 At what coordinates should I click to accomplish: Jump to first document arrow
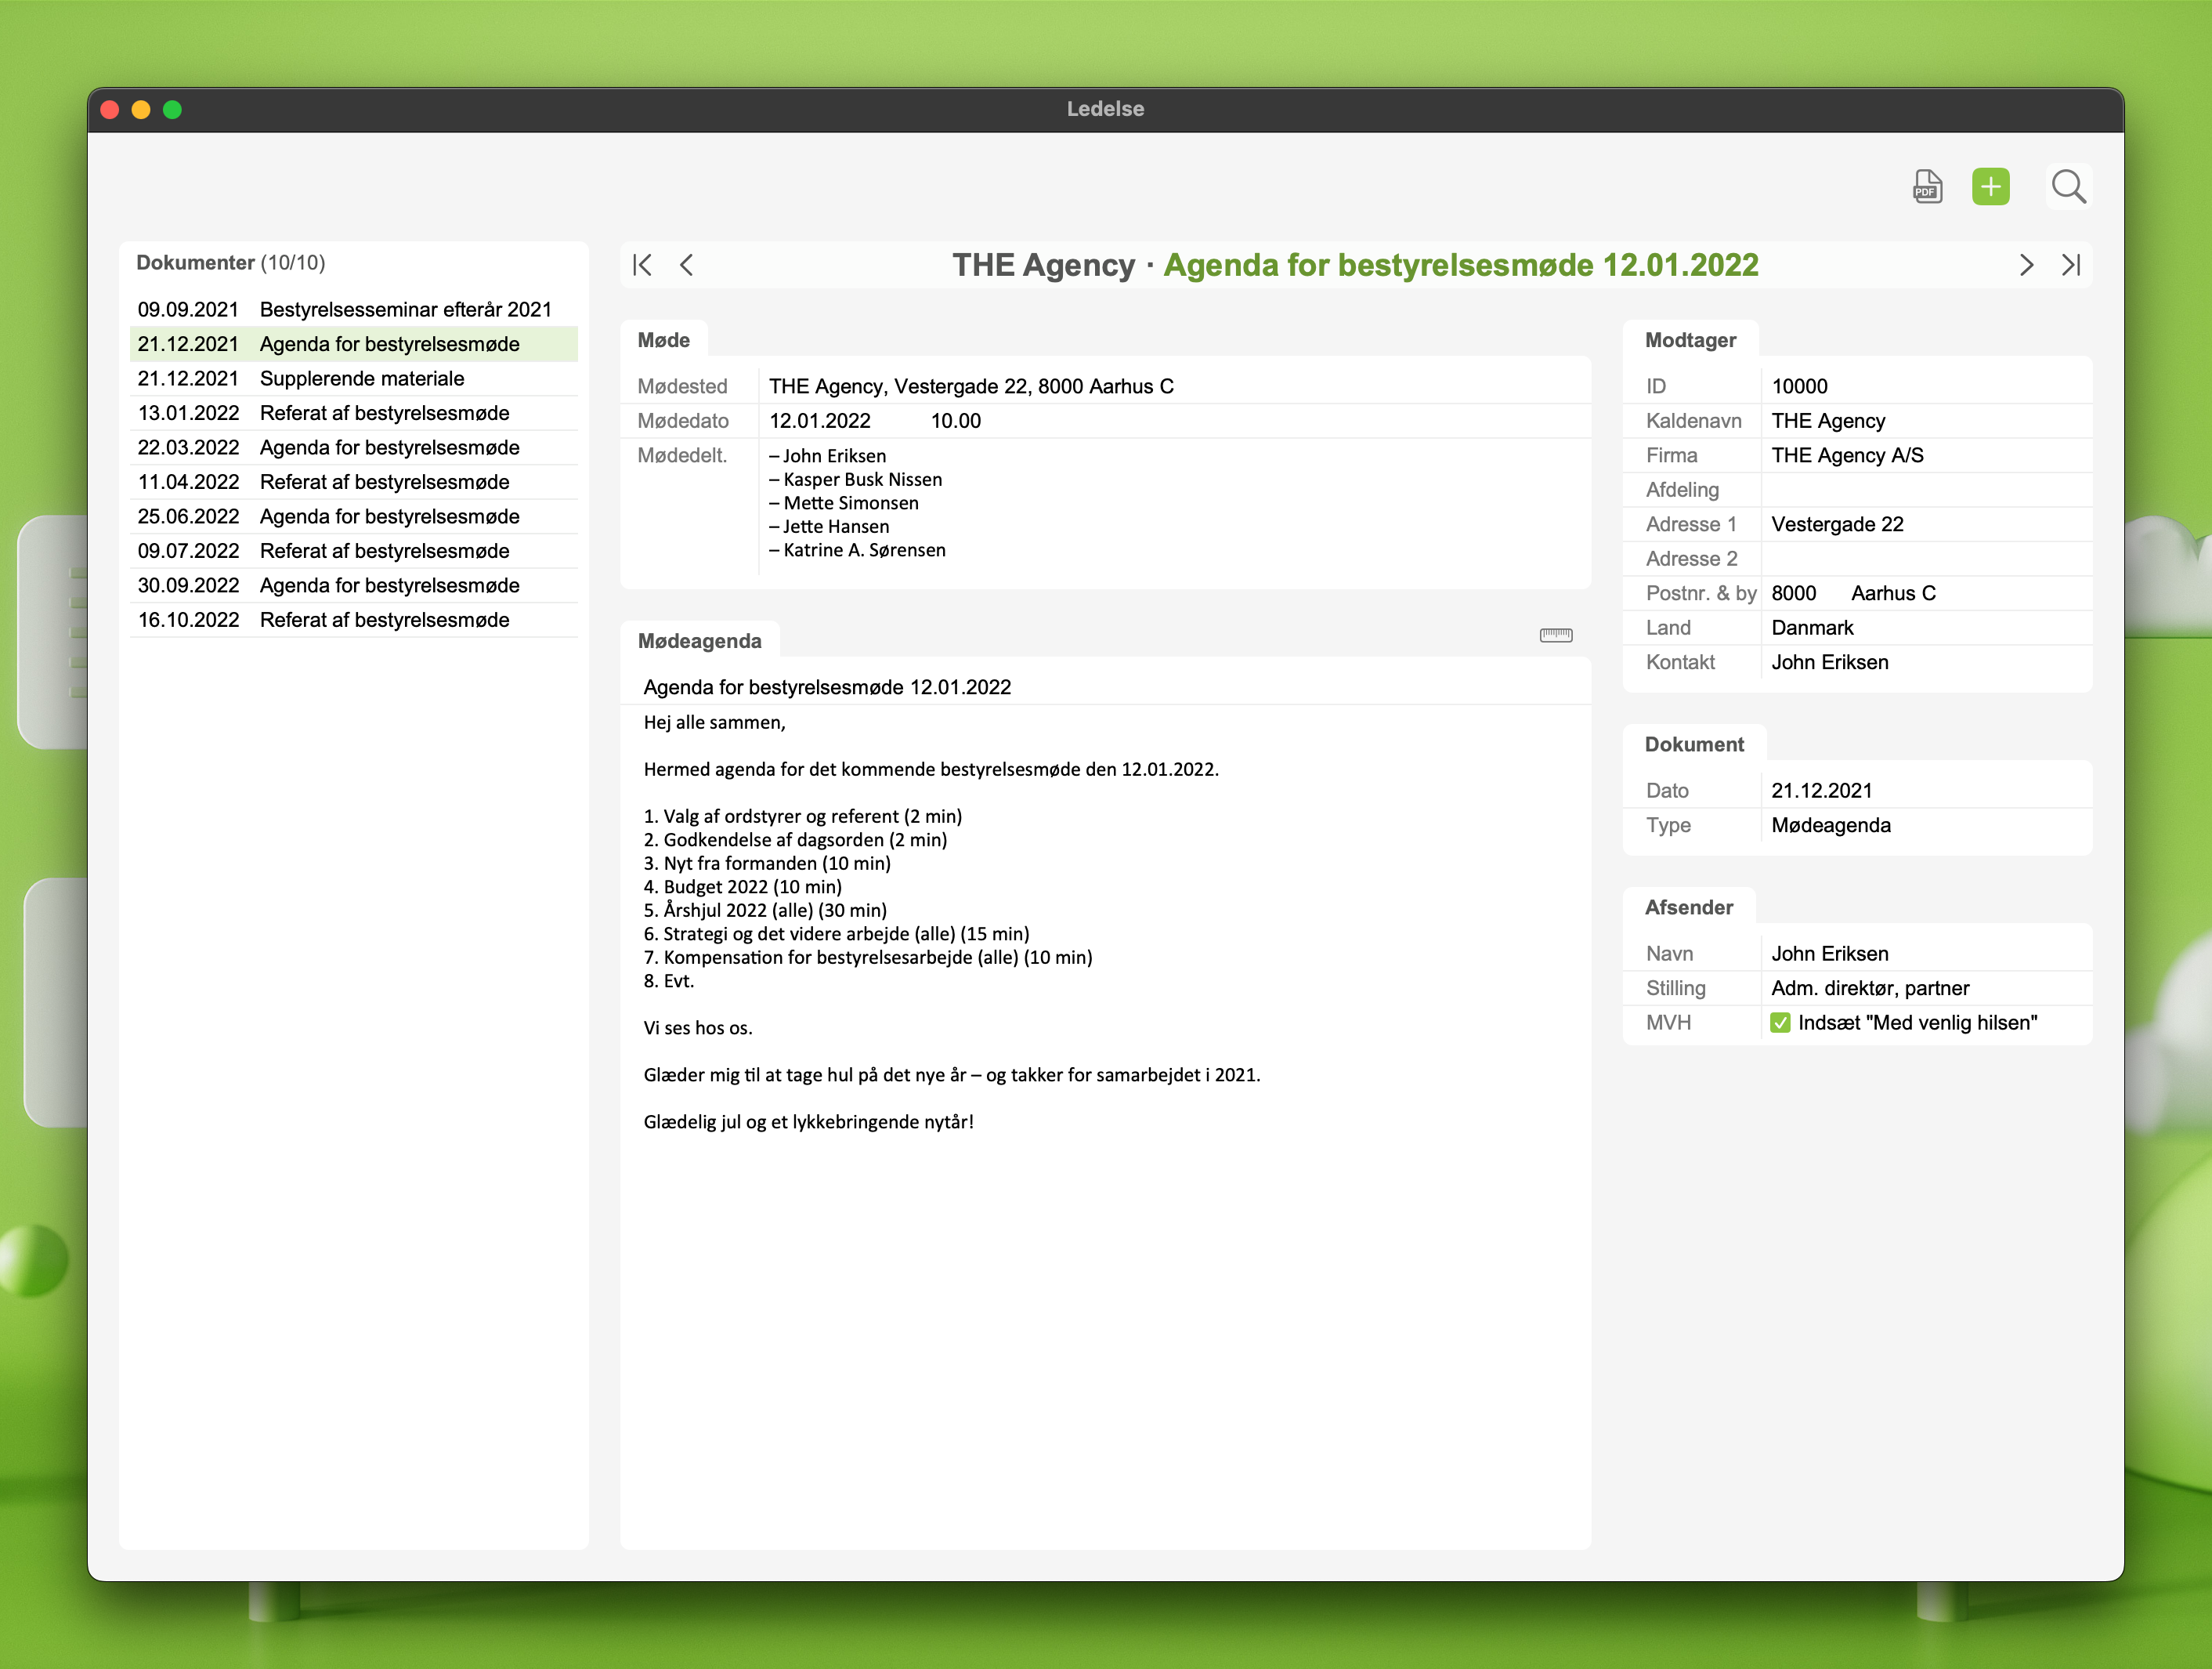coord(642,265)
